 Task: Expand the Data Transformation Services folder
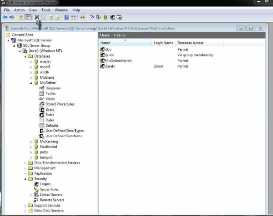click(x=25, y=163)
